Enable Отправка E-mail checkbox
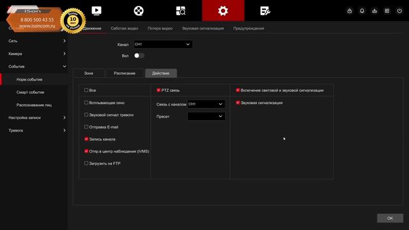409x230 pixels. 86,126
